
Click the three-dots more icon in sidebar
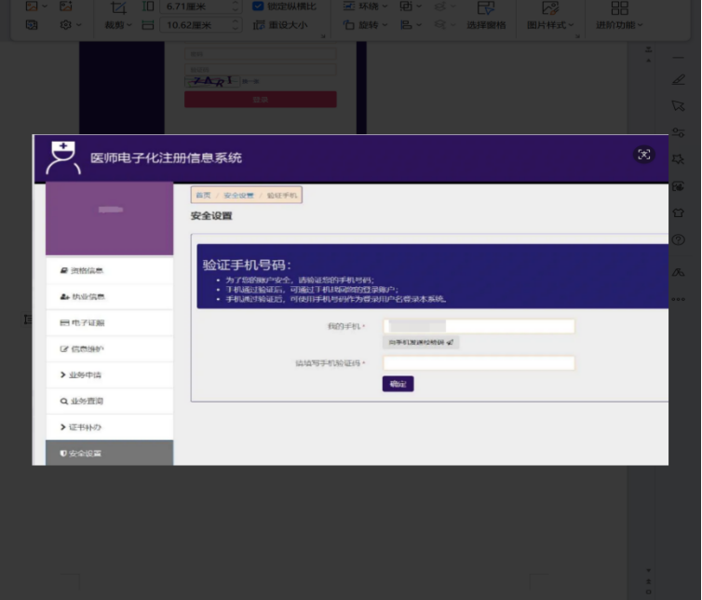coord(679,299)
